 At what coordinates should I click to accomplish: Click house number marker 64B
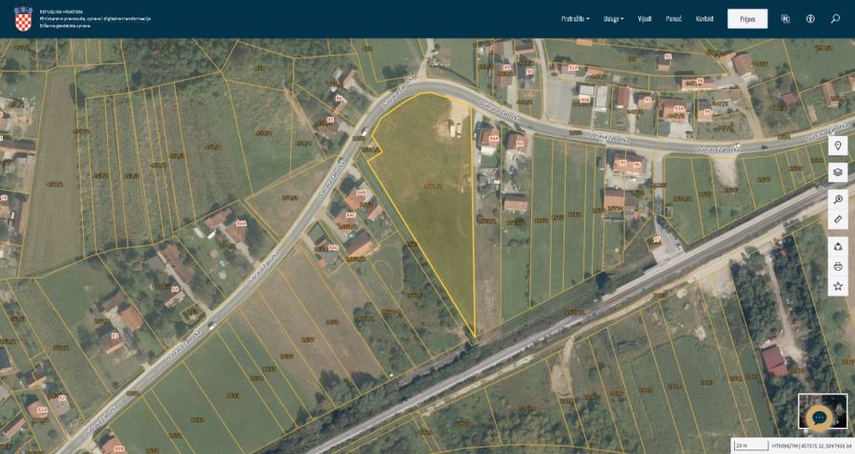click(x=360, y=193)
